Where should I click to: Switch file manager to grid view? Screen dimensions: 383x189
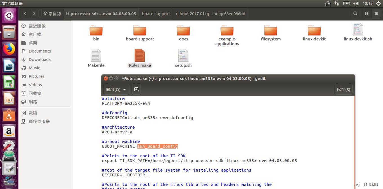376,13
